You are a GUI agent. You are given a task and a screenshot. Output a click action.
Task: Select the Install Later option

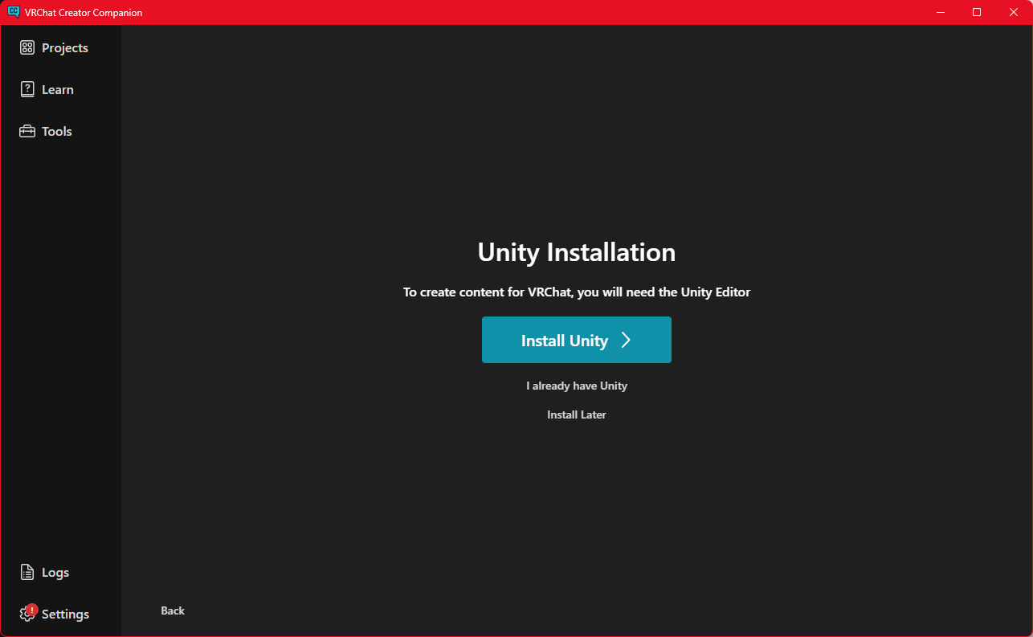point(577,414)
